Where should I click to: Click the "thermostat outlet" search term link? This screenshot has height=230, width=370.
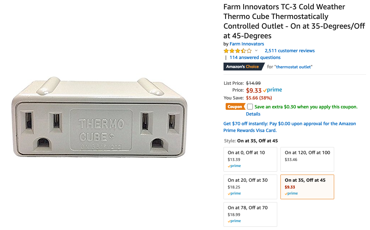click(x=294, y=67)
